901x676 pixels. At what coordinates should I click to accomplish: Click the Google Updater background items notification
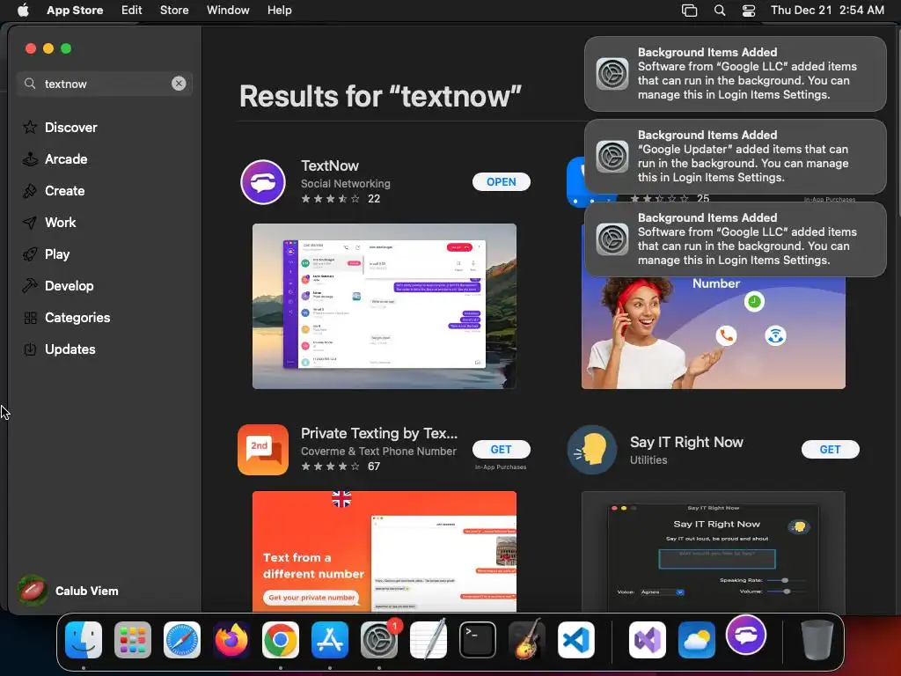(x=736, y=157)
